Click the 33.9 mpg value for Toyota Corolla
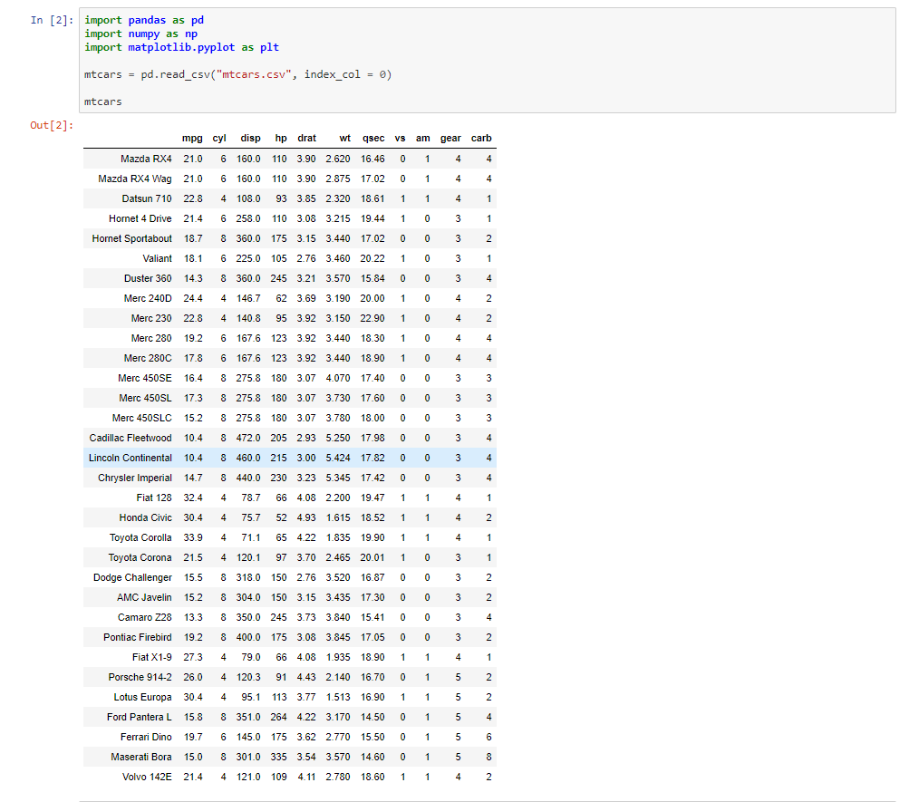This screenshot has height=802, width=909. [x=193, y=537]
